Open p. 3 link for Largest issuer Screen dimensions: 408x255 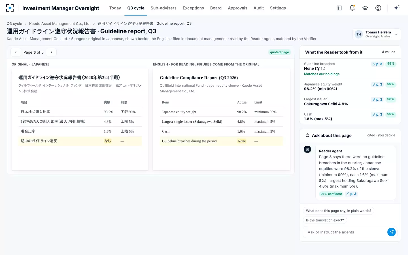pos(377,99)
